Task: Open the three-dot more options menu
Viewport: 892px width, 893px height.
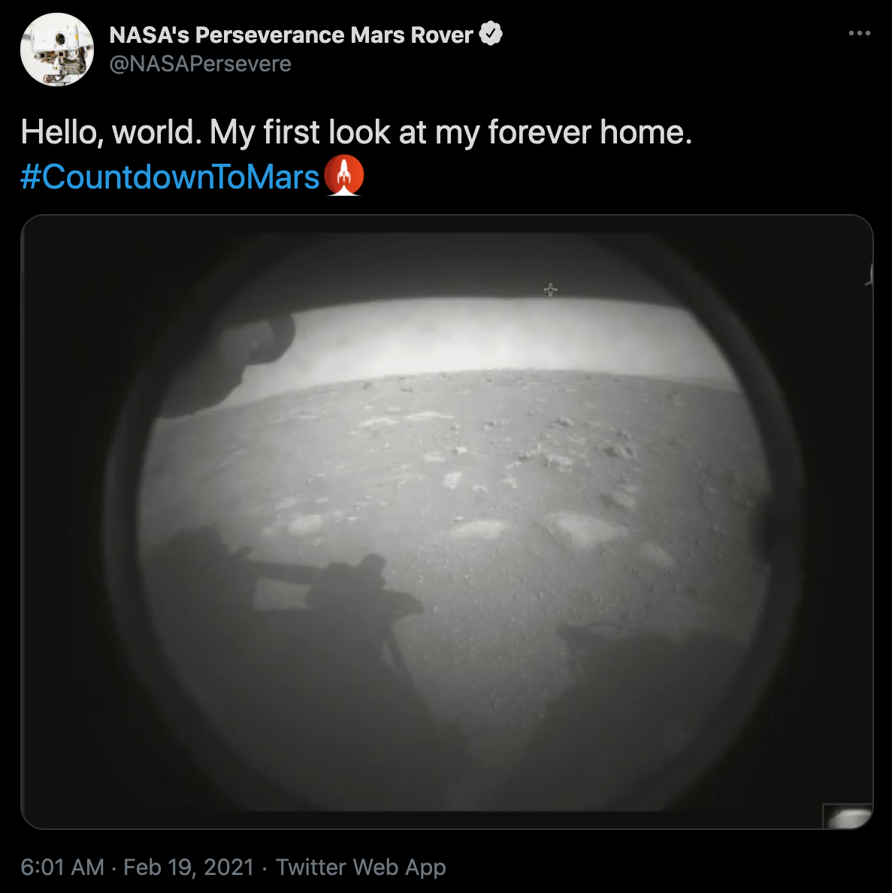Action: 859,33
